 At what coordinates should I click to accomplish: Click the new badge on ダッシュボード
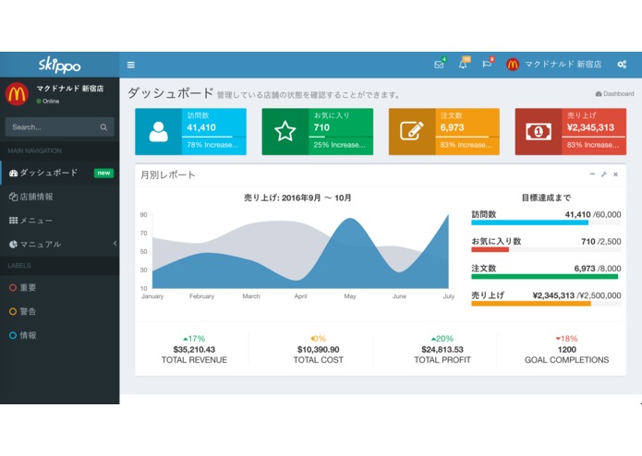[103, 173]
